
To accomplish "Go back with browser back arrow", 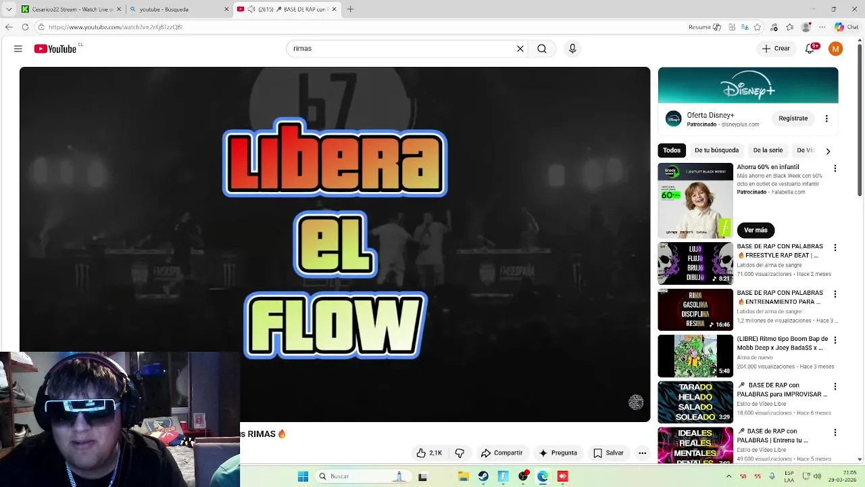I will click(x=8, y=27).
